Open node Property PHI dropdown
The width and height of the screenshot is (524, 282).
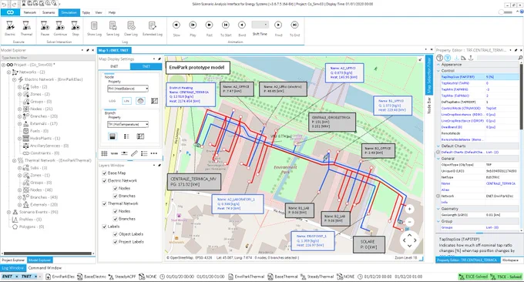[128, 89]
